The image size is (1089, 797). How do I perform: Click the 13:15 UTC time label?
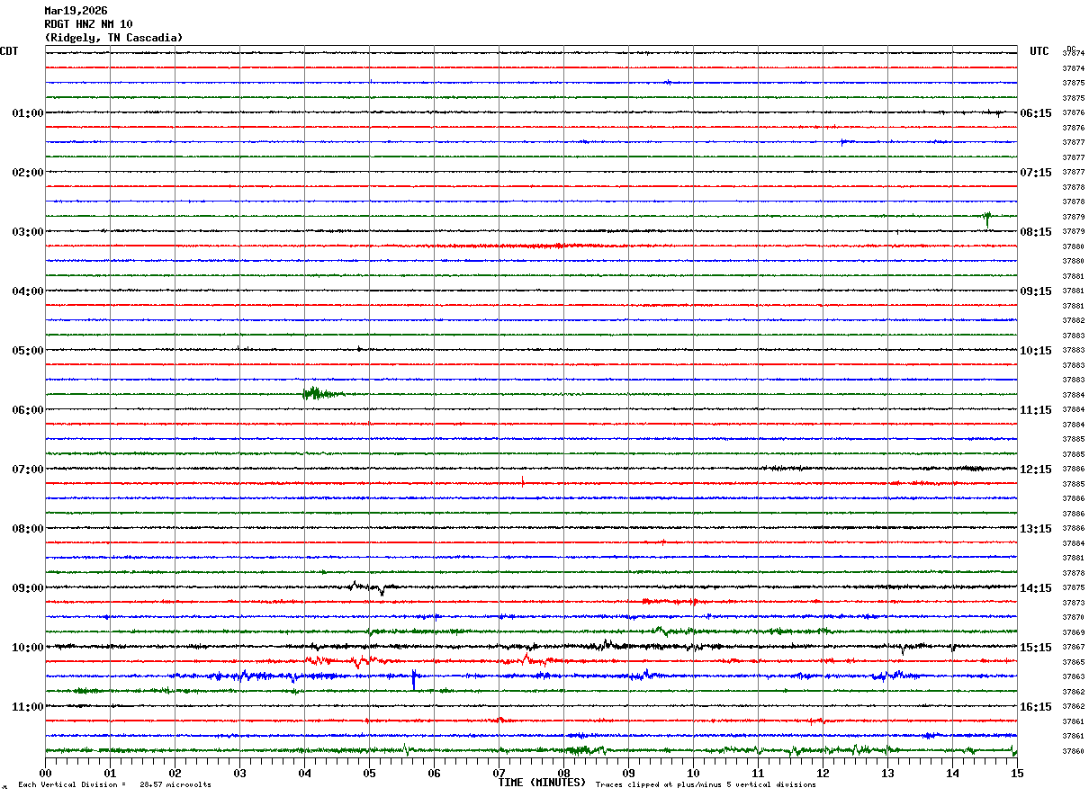(x=1036, y=529)
